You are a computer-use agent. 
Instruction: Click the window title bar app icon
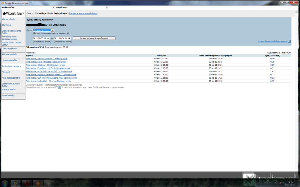(x=3, y=3)
